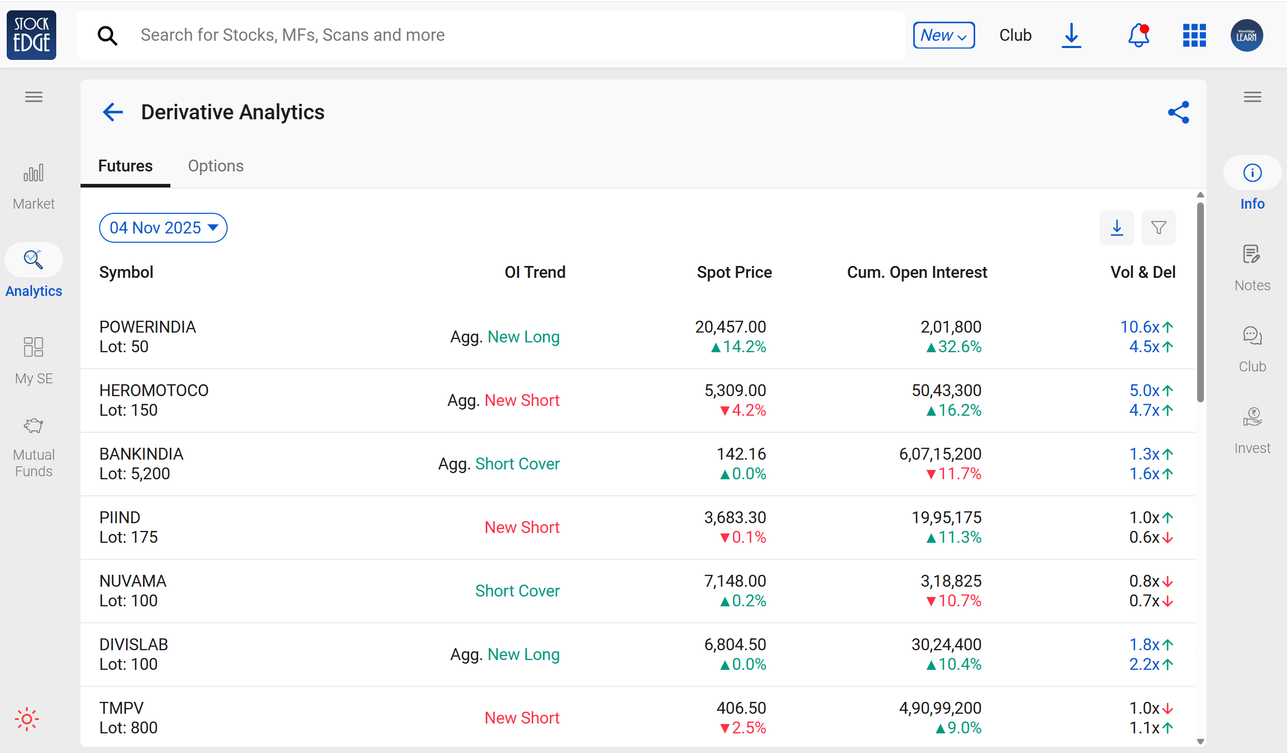Go back using the left arrow
1287x753 pixels.
[113, 112]
